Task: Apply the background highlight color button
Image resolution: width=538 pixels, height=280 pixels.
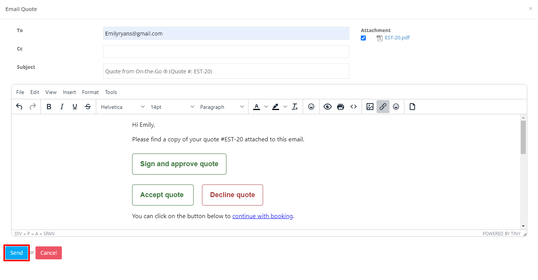Action: pos(276,107)
